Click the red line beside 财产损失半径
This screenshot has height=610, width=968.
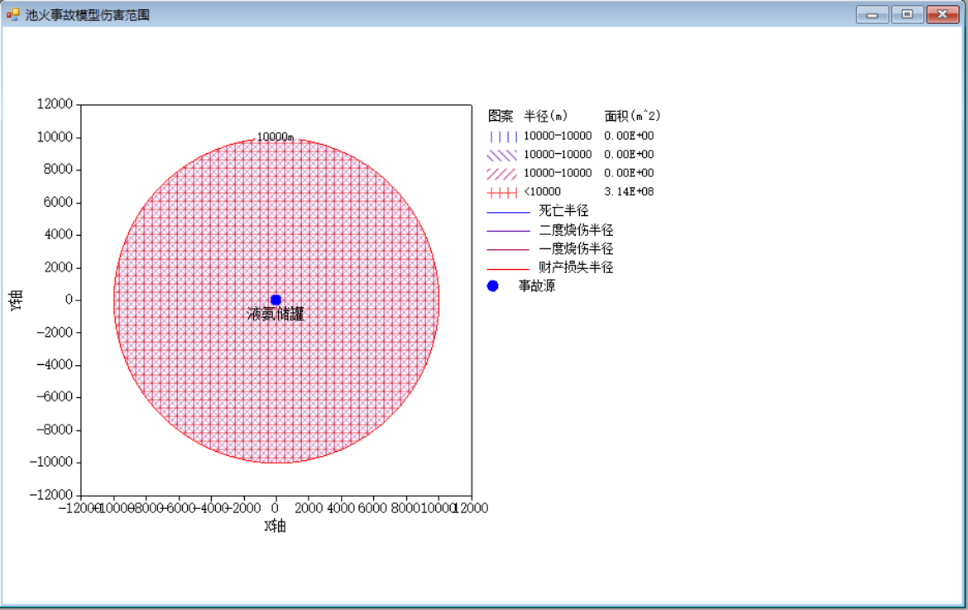click(x=509, y=268)
